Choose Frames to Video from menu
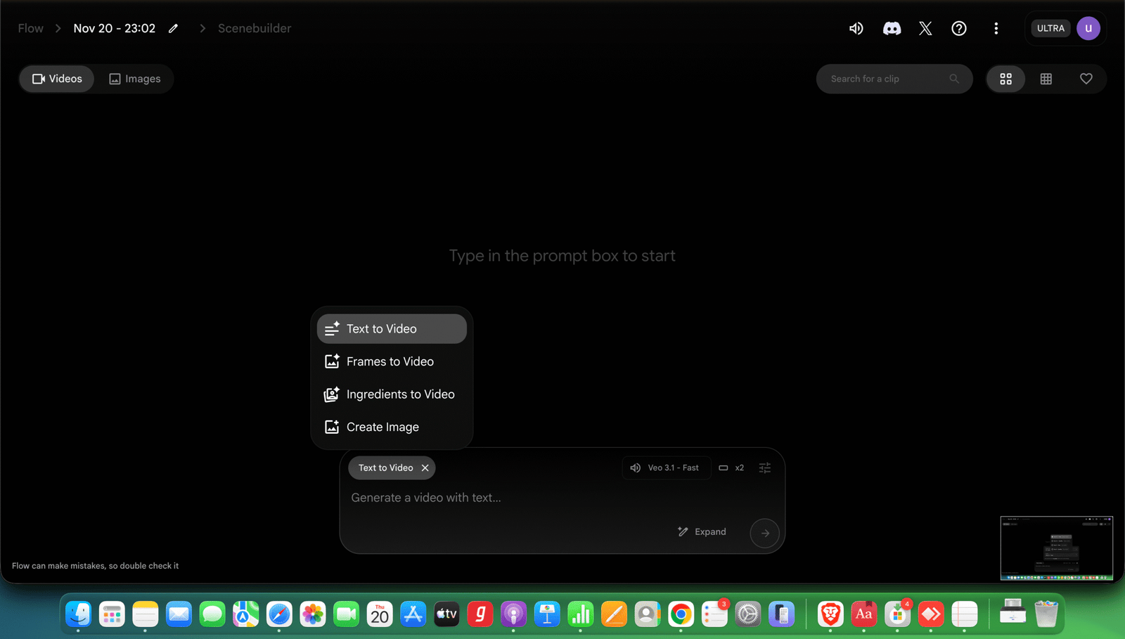Viewport: 1125px width, 639px height. click(390, 361)
